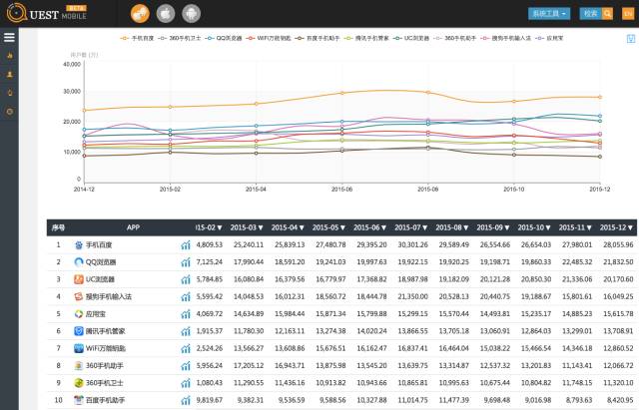Sort table by the 2015-12 column

pos(616,227)
